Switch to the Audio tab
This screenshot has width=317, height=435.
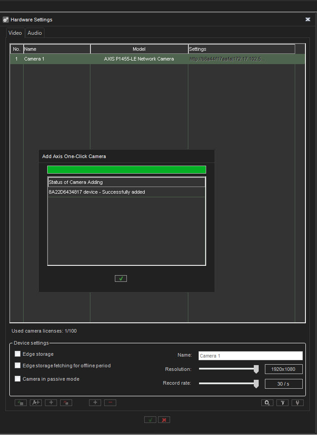pyautogui.click(x=35, y=33)
